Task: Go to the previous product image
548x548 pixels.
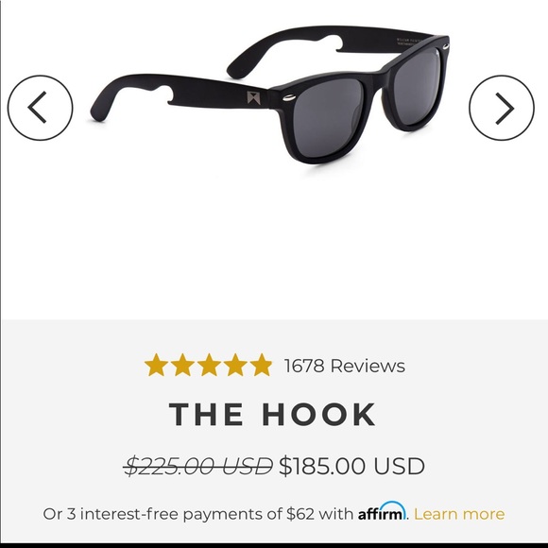Action: coord(41,108)
